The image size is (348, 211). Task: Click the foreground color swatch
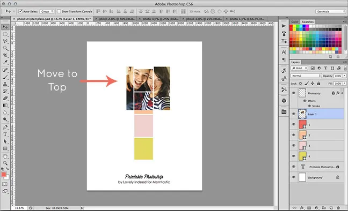(3, 174)
